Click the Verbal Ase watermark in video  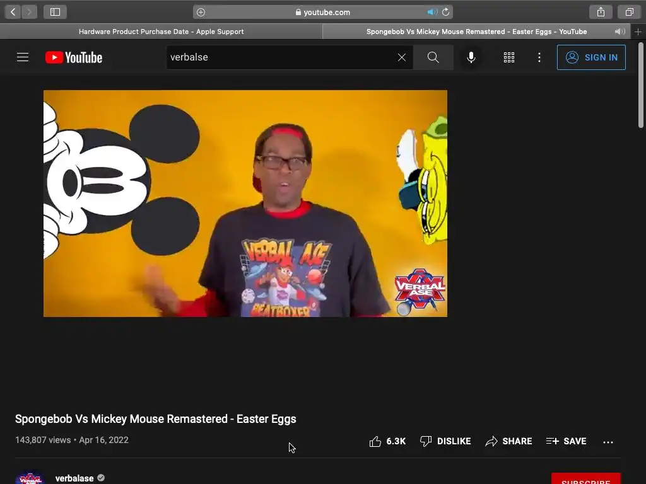coord(420,291)
